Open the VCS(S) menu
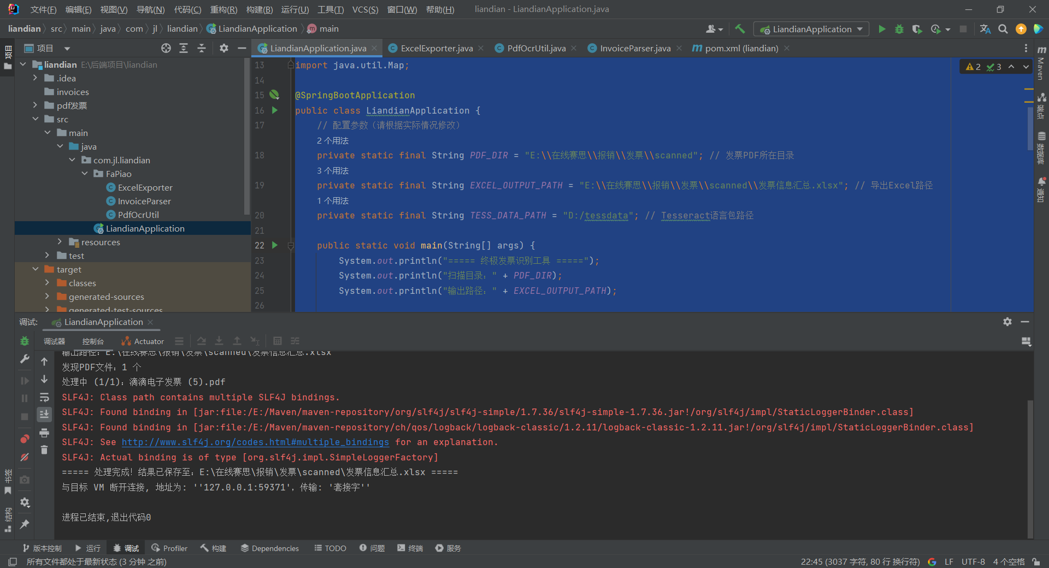The image size is (1049, 568). point(365,9)
